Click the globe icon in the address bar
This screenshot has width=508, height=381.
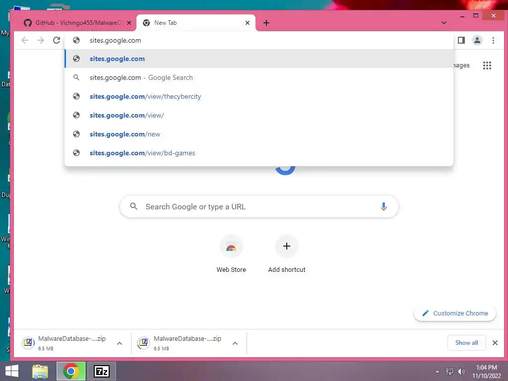(x=76, y=40)
